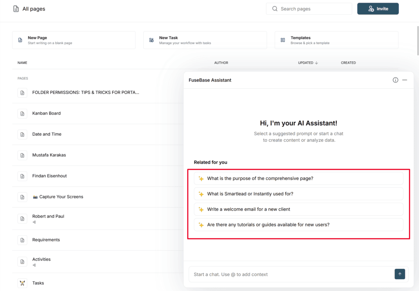Screen dimensions: 419x291
Task: Collapse the FuseBase Assistant panel with dash icon
Action: pyautogui.click(x=405, y=80)
